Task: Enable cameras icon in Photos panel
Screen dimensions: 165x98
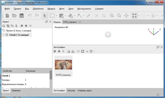Action: tap(55, 51)
